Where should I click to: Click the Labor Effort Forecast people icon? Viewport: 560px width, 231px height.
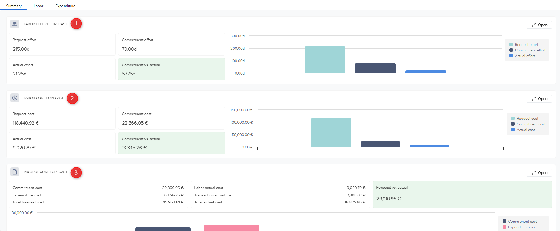15,24
